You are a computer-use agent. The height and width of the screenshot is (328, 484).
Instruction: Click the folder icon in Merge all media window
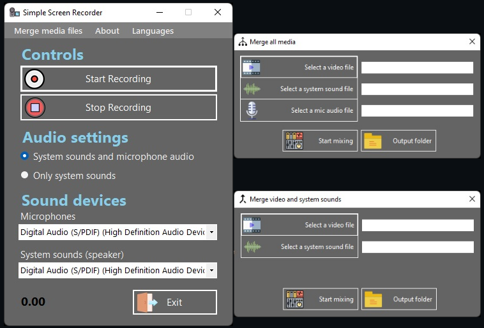point(372,141)
